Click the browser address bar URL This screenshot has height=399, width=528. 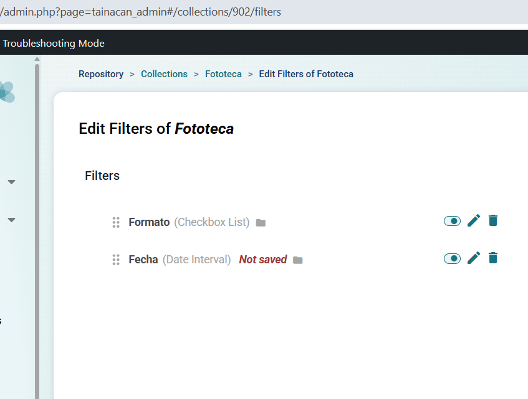142,12
